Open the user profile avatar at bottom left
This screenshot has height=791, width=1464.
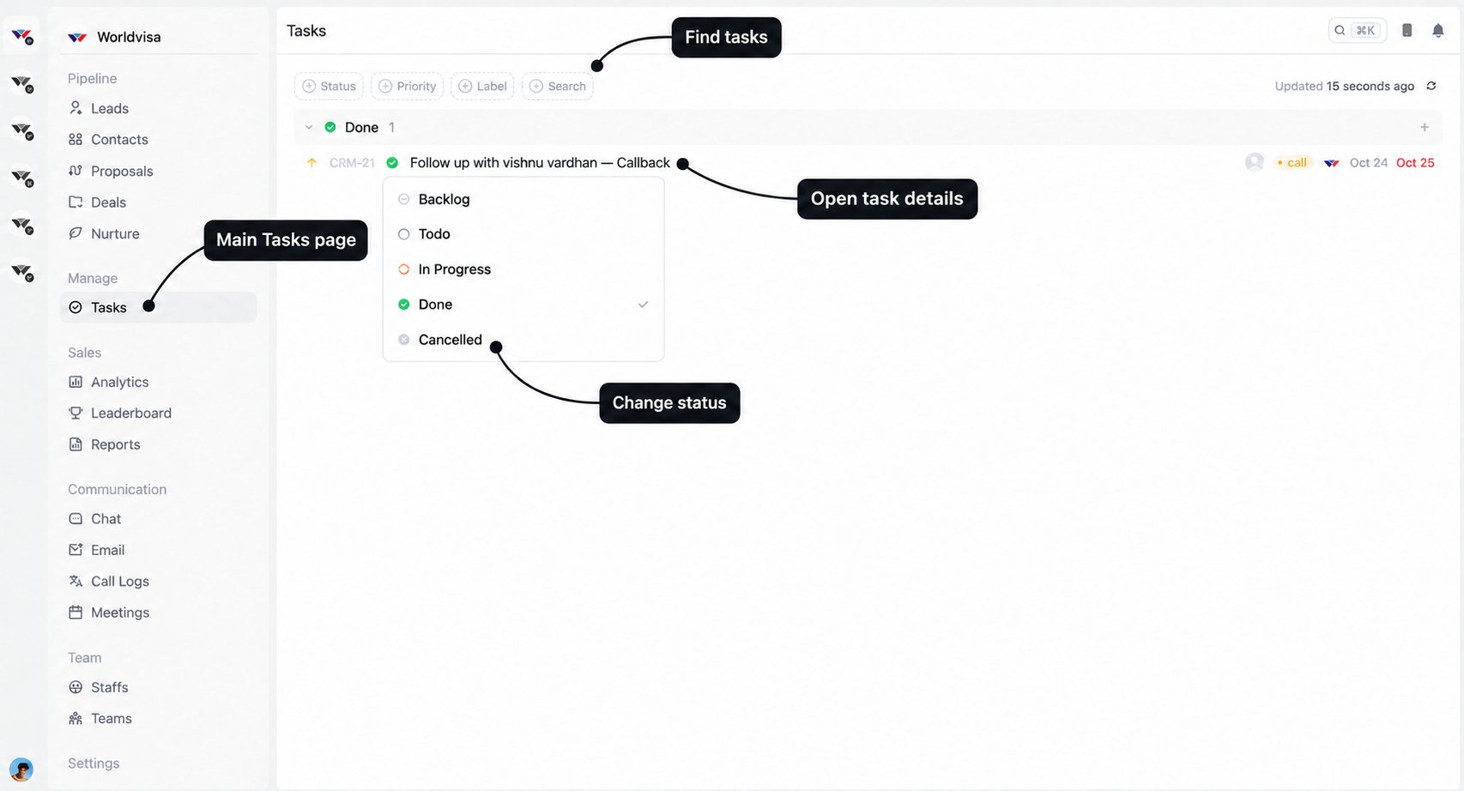(21, 769)
